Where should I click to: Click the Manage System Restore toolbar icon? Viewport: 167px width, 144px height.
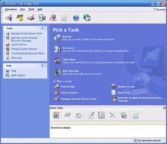coord(42,18)
